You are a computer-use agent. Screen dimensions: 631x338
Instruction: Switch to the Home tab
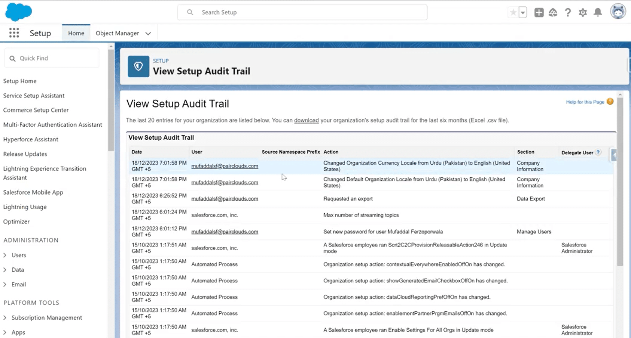(76, 33)
